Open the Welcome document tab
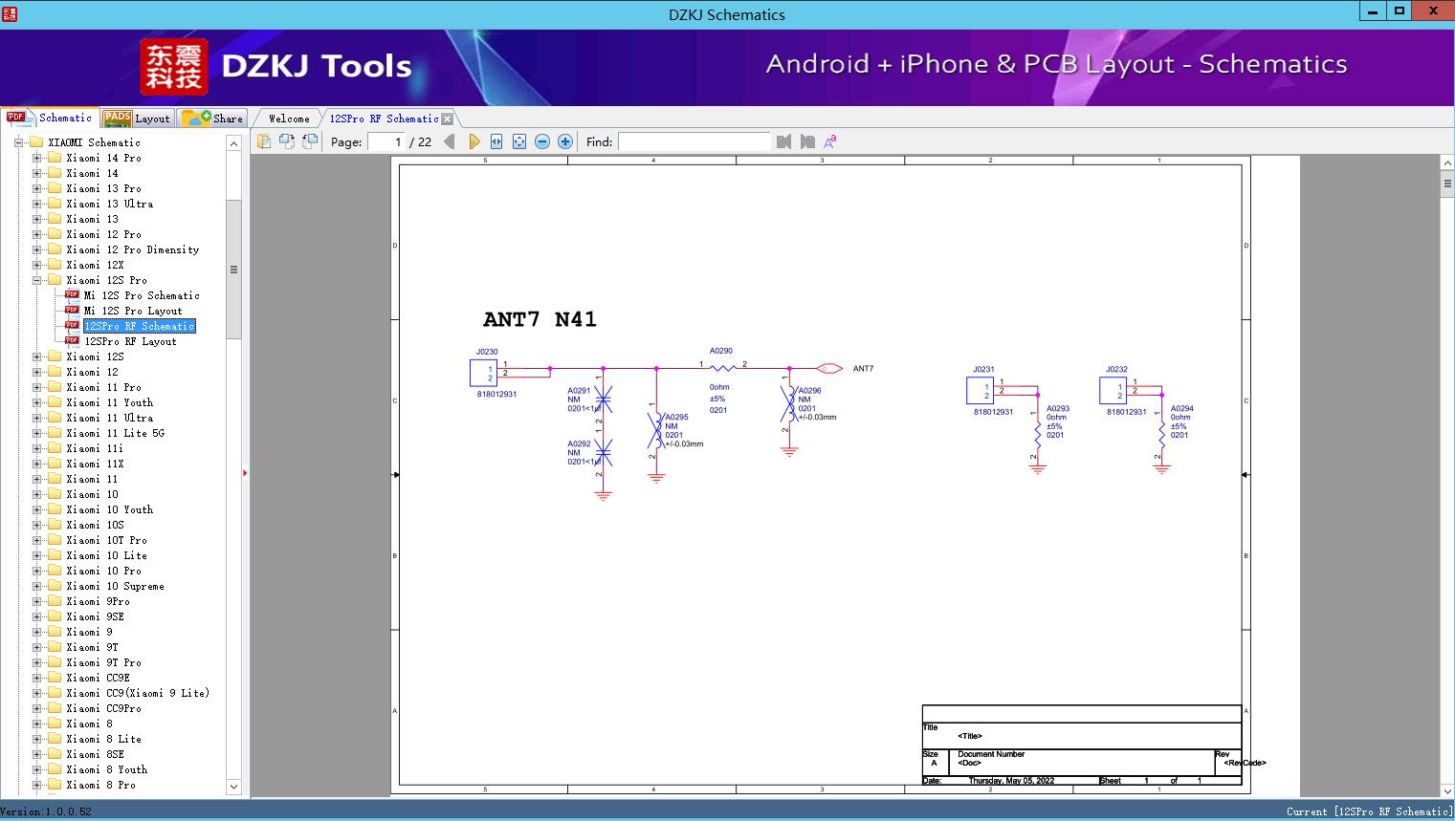The image size is (1455, 821). (289, 119)
